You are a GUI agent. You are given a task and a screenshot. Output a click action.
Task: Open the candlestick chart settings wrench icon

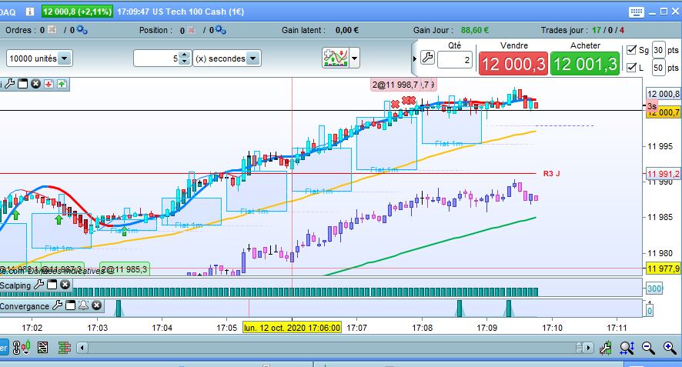606,348
